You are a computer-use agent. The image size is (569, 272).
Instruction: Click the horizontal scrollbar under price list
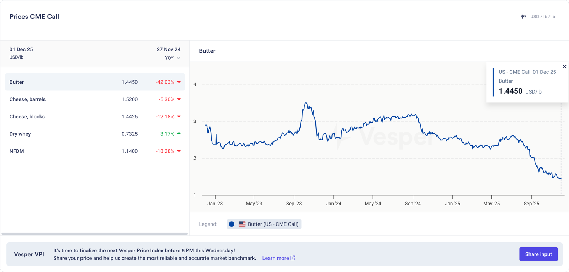95,234
